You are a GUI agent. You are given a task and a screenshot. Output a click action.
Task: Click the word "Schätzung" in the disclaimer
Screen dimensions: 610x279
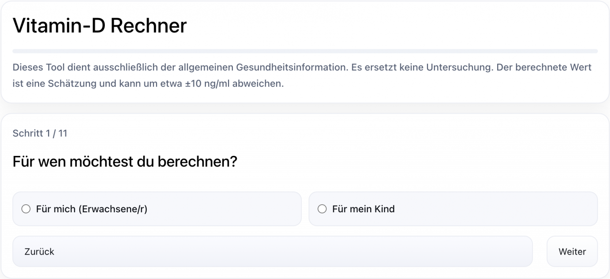point(72,83)
